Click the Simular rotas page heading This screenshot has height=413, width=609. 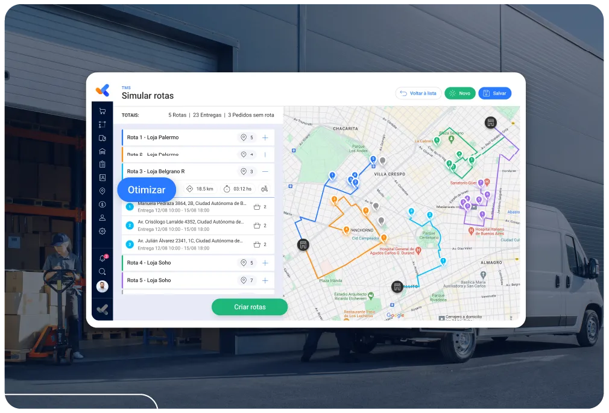[x=148, y=96]
